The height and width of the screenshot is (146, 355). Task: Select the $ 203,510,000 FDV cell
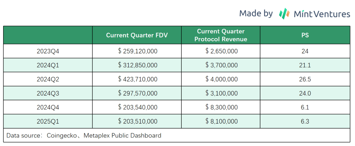click(138, 121)
